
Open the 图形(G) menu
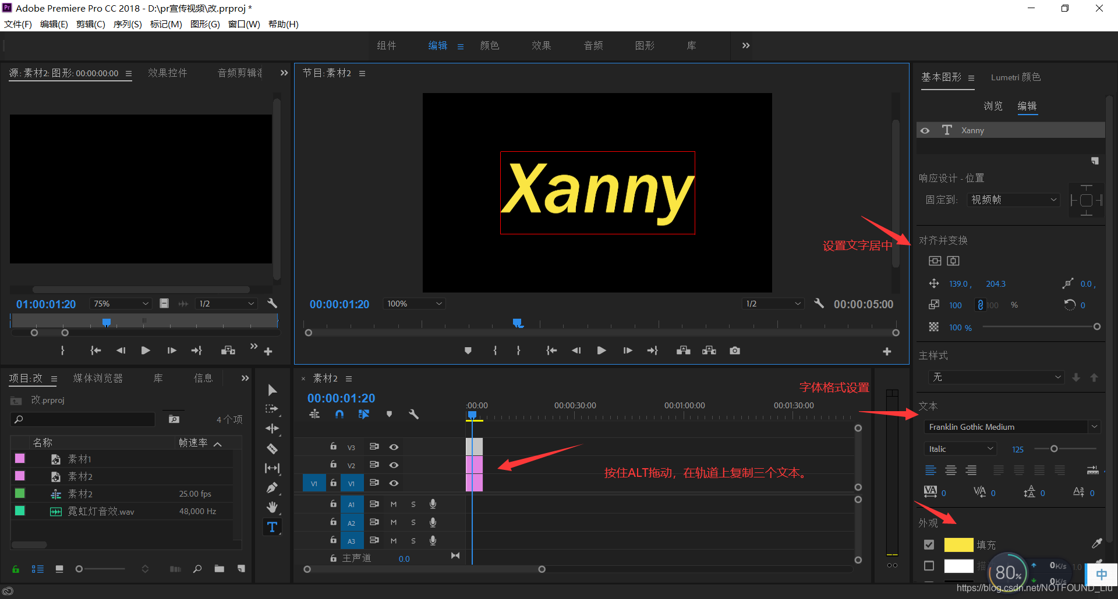[205, 24]
